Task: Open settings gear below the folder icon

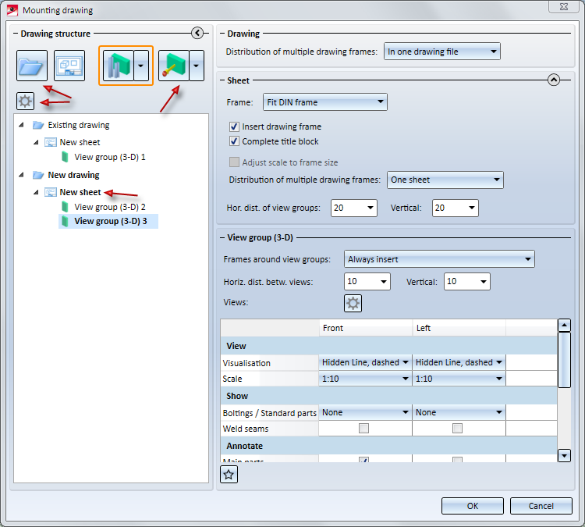Action: pos(26,101)
